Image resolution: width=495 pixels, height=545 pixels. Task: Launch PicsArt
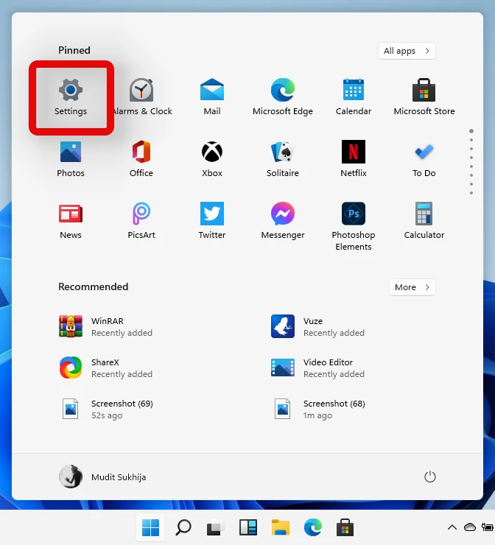pyautogui.click(x=141, y=221)
